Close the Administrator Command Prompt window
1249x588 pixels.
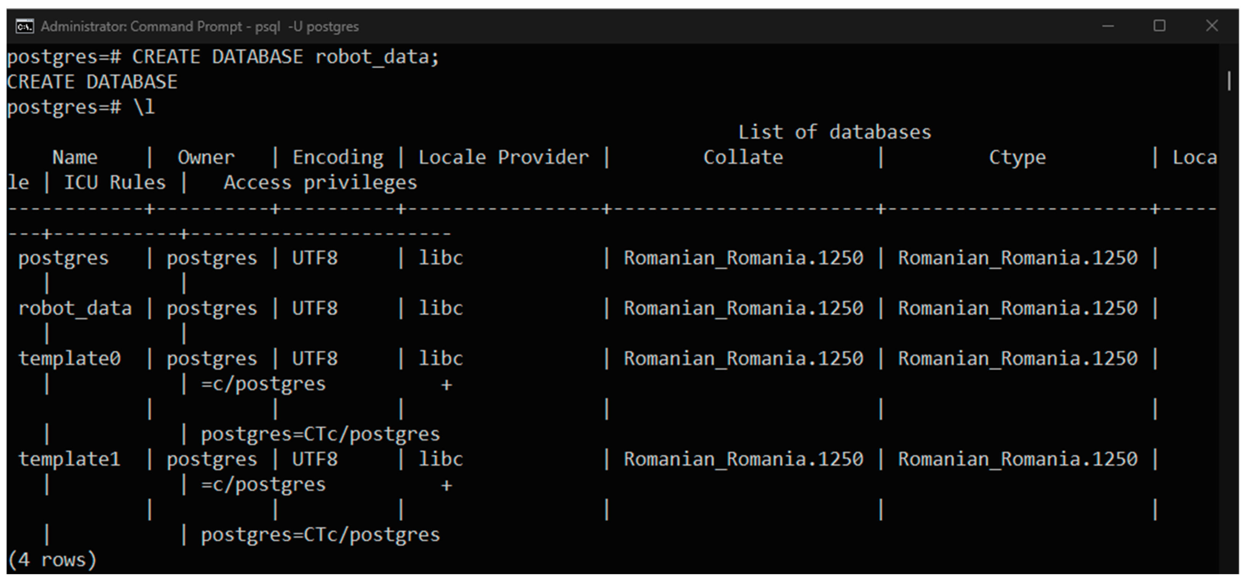1212,26
